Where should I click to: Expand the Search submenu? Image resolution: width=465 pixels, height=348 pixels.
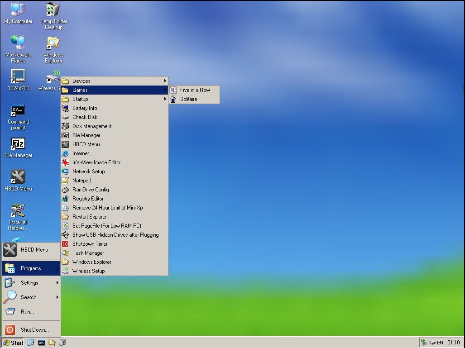(x=31, y=297)
